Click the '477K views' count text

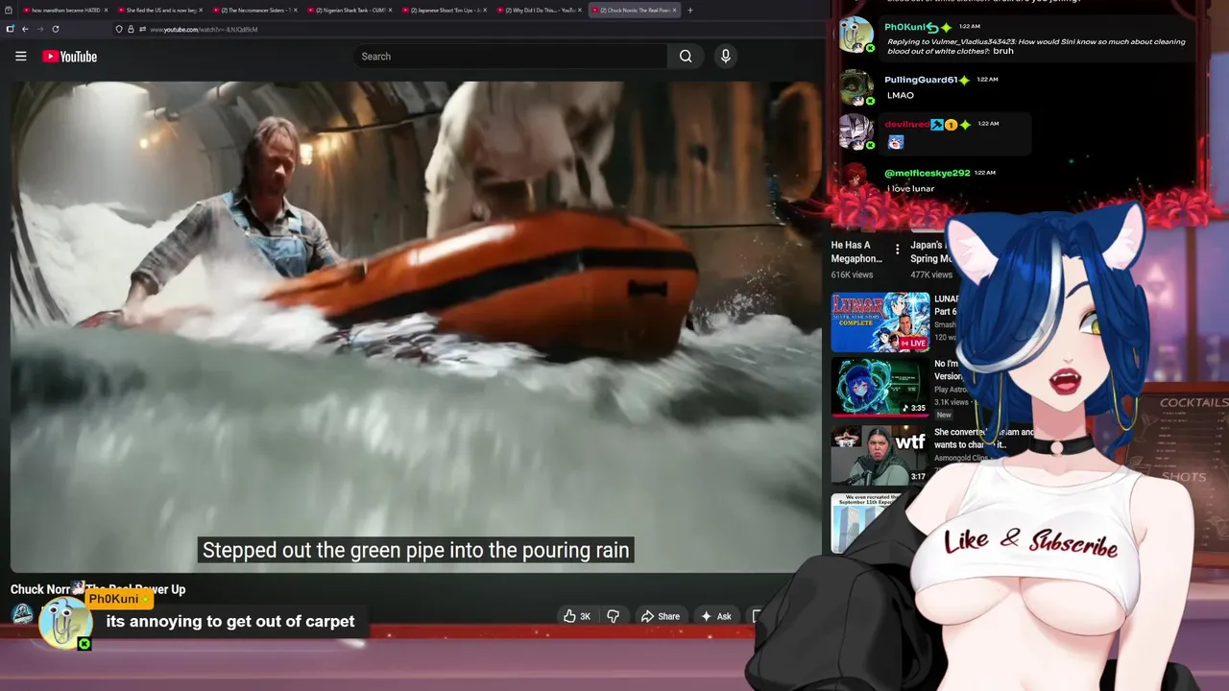point(931,274)
